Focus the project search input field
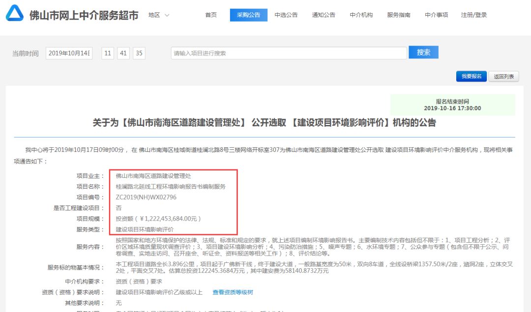Screen dimensions: 531x312 click(289, 53)
